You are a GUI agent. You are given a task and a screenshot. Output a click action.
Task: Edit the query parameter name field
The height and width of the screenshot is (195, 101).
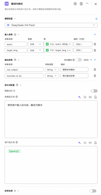pos(16,44)
